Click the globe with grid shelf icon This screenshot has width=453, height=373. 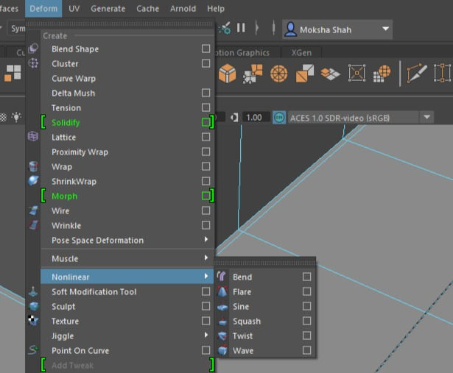coord(382,74)
